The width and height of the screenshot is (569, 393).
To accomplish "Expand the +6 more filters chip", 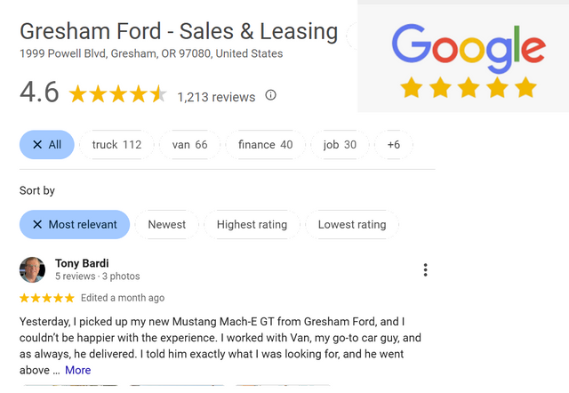I will coord(394,145).
